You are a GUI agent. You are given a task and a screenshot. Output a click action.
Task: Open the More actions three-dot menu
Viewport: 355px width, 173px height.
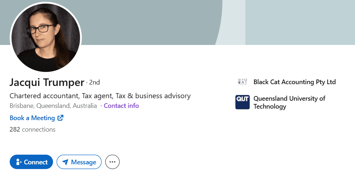point(112,162)
